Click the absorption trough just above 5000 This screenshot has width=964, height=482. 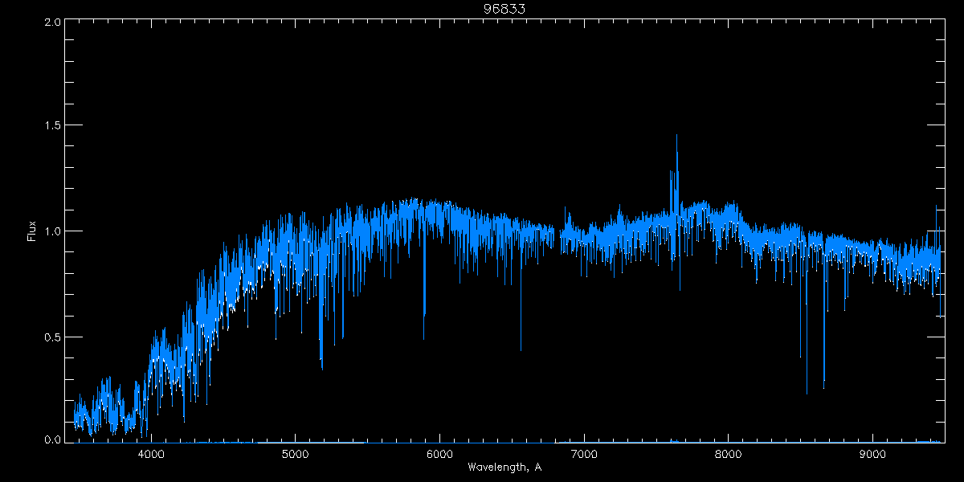click(321, 366)
